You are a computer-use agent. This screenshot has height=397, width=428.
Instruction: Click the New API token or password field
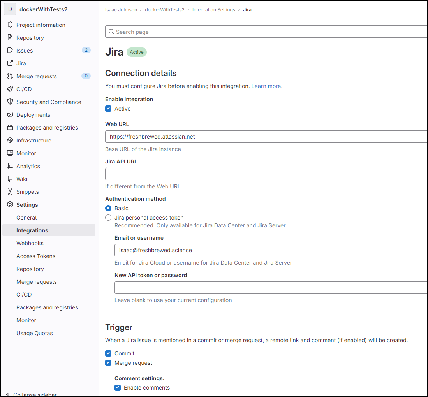(271, 288)
